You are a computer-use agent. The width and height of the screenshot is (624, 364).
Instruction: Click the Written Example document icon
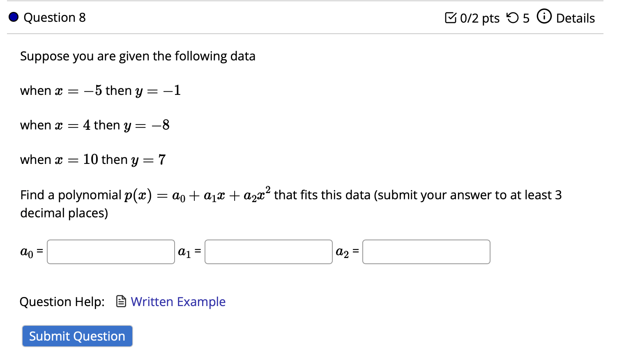(x=121, y=302)
